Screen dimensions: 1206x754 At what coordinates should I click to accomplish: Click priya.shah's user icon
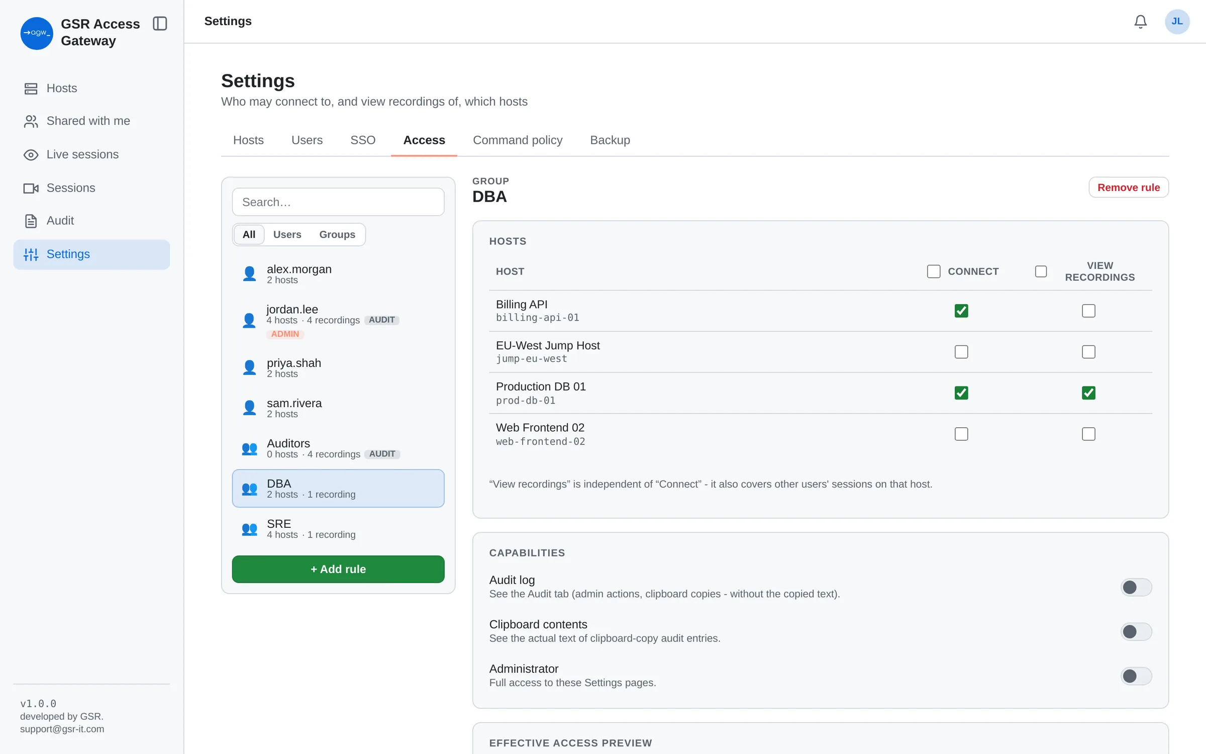[x=249, y=368]
